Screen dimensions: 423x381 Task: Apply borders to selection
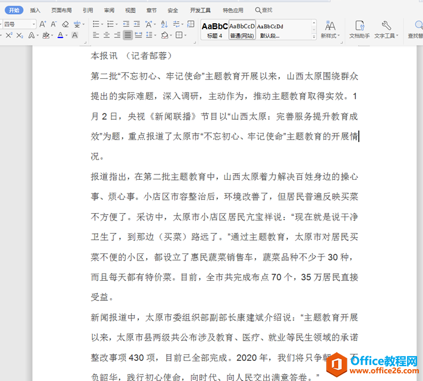(x=179, y=35)
